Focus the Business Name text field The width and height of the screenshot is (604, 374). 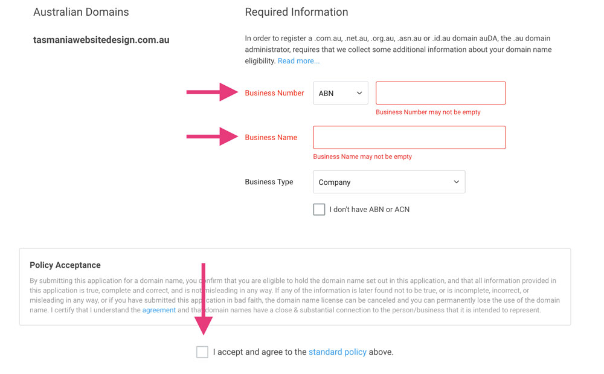tap(409, 138)
